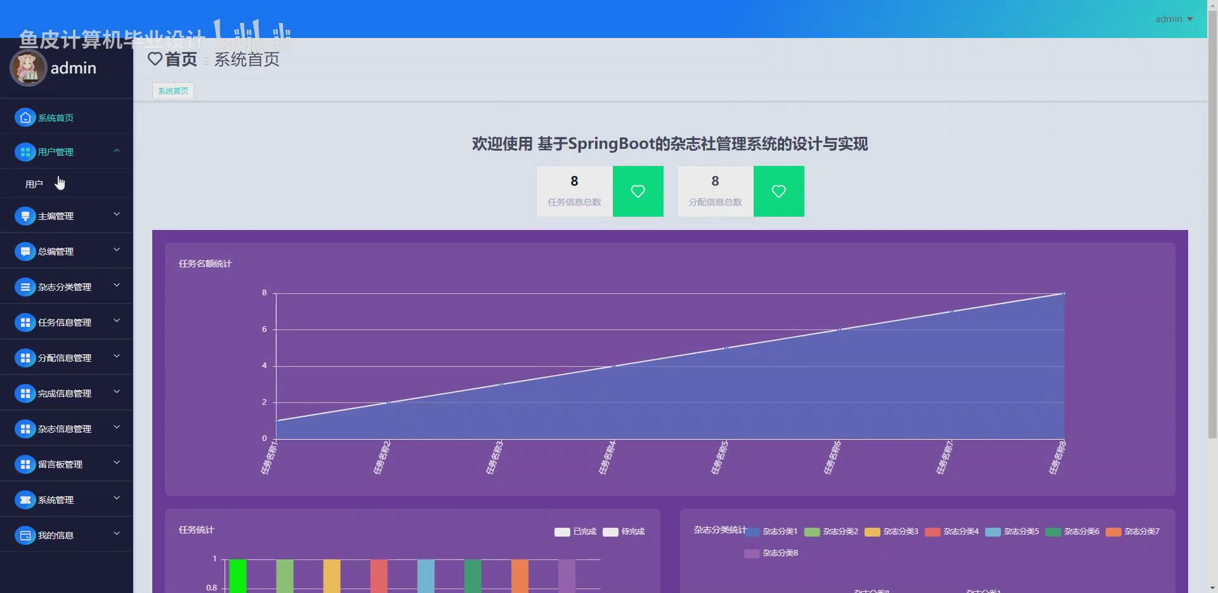Click the heart icon on 分配信息总数 card
The width and height of the screenshot is (1218, 593).
coord(779,191)
